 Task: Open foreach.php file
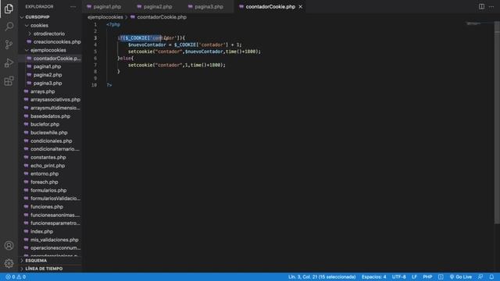click(45, 182)
